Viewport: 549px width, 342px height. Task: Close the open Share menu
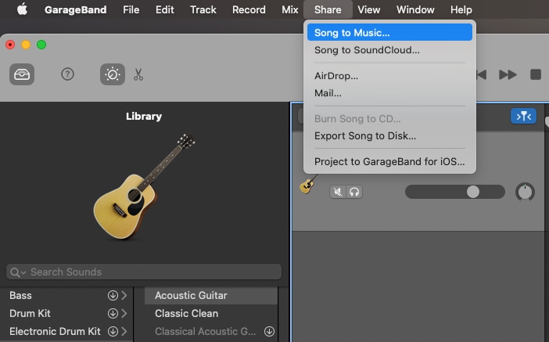pos(328,9)
